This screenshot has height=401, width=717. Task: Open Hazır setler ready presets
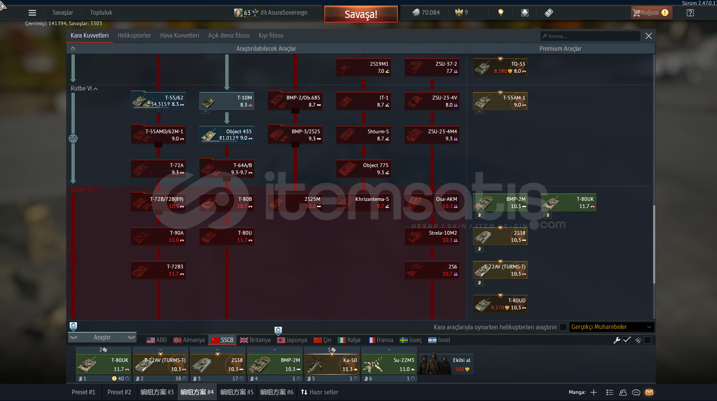320,392
